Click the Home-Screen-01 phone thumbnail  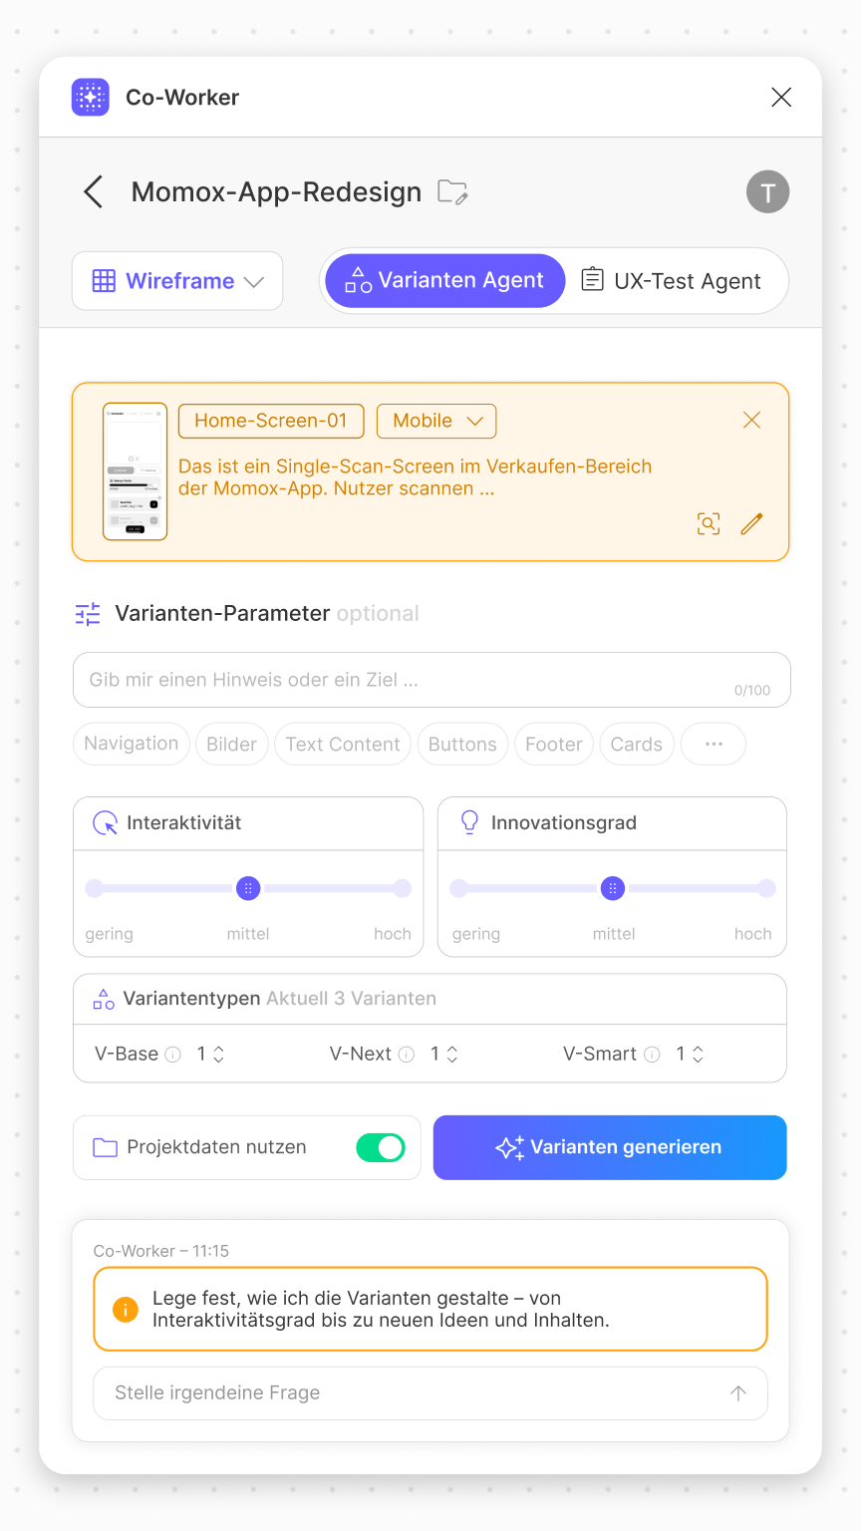point(135,470)
